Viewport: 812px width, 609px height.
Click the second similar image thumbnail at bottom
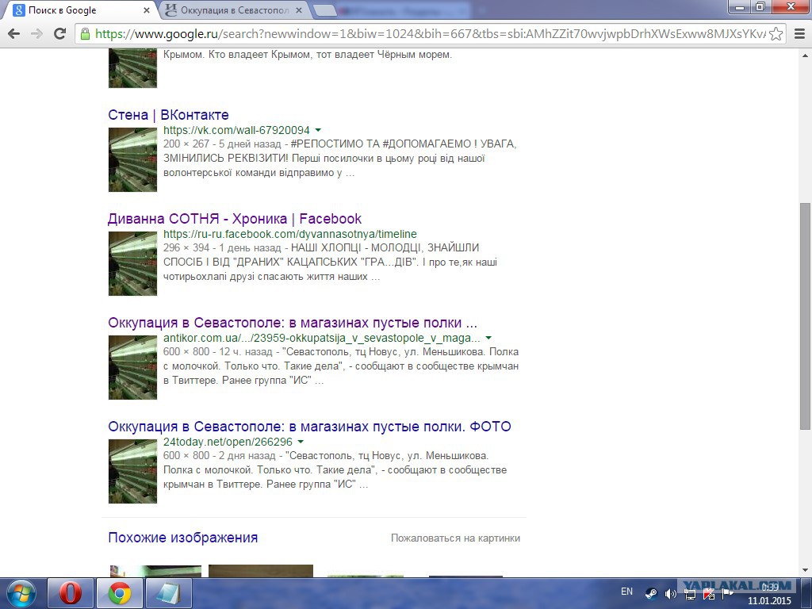[261, 571]
